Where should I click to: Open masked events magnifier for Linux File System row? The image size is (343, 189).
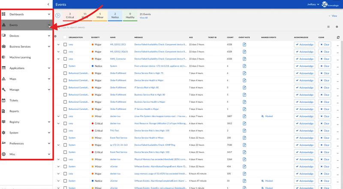click(x=262, y=116)
